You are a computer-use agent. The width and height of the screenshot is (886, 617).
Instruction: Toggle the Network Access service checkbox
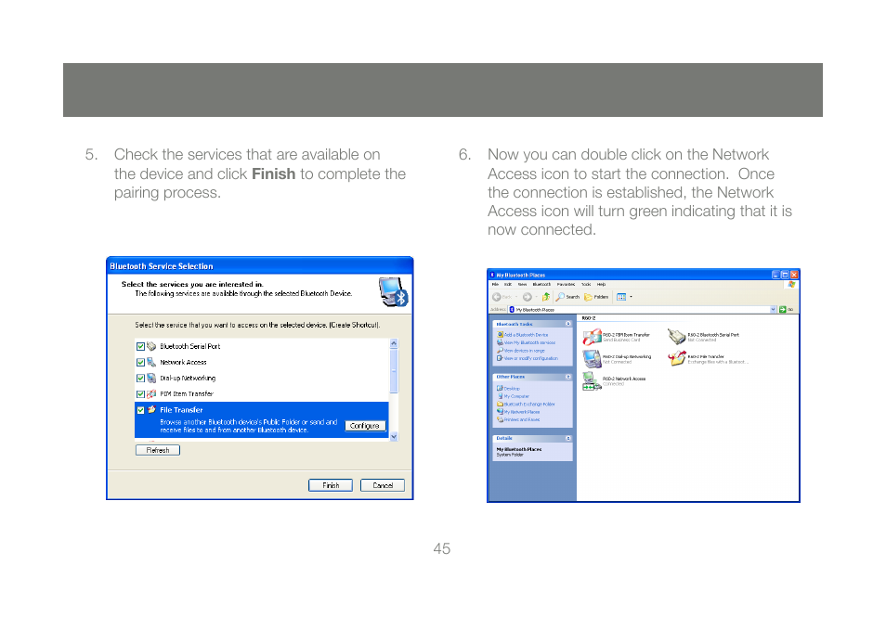pyautogui.click(x=140, y=363)
